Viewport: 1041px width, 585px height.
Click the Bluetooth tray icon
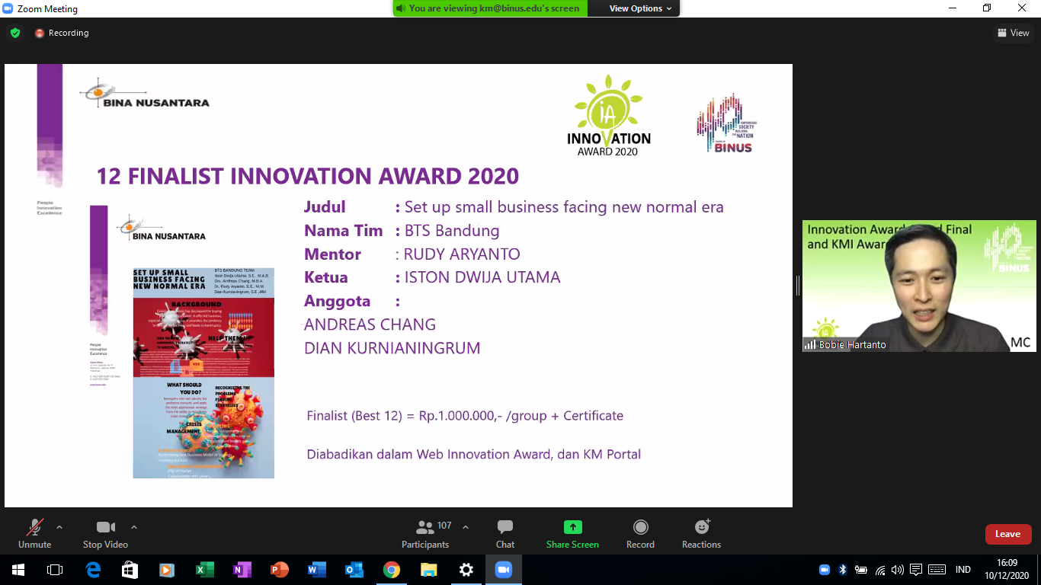[842, 570]
